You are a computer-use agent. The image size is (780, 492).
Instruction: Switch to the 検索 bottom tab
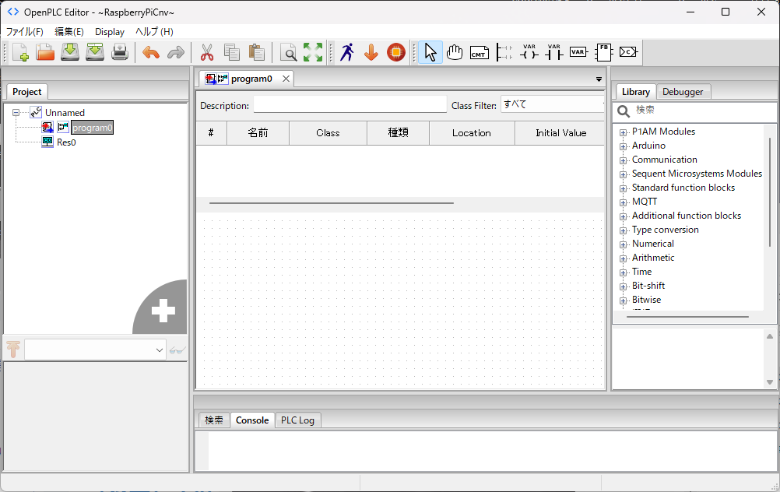pos(214,420)
